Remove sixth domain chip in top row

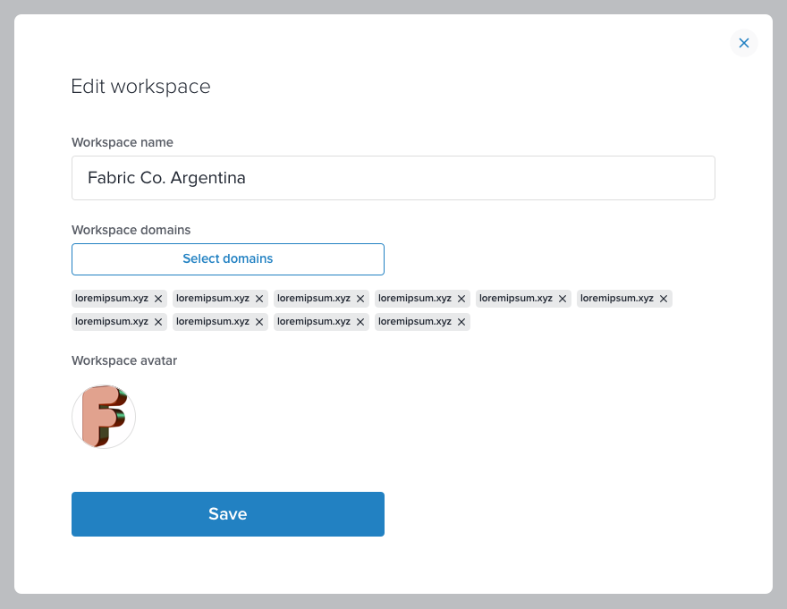pyautogui.click(x=663, y=299)
